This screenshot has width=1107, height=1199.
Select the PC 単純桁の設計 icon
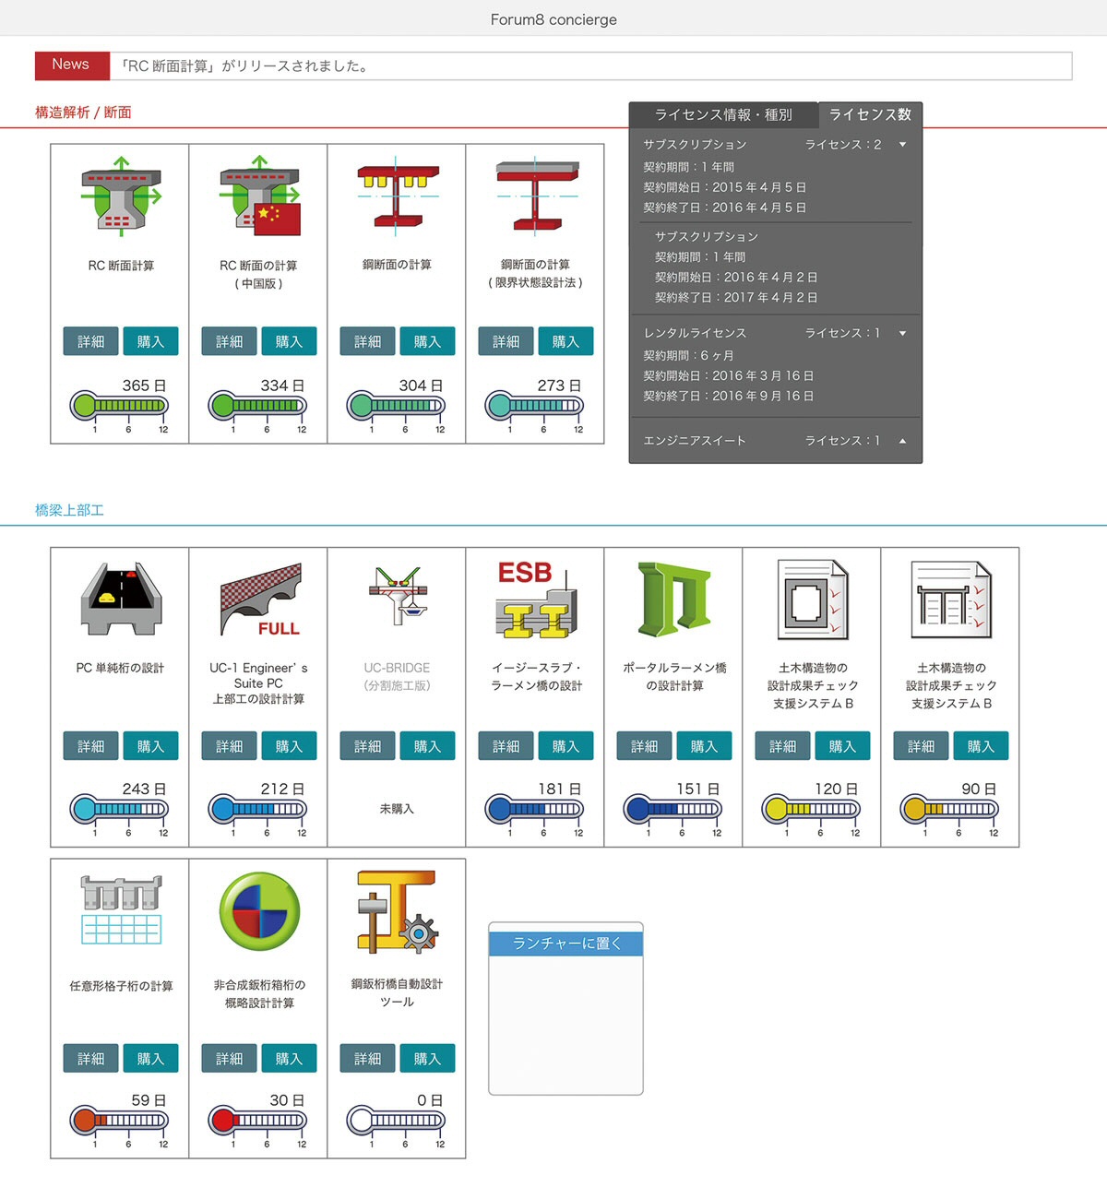pos(121,599)
